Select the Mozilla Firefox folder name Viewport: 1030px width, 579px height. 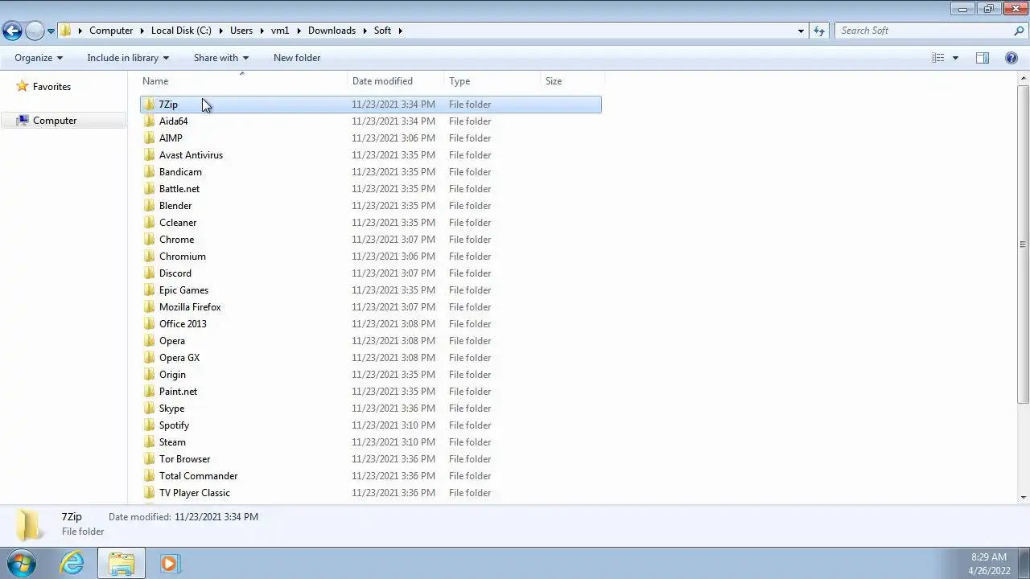(190, 307)
